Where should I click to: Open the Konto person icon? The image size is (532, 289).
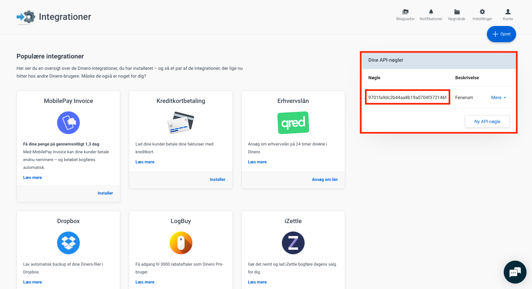tap(508, 12)
